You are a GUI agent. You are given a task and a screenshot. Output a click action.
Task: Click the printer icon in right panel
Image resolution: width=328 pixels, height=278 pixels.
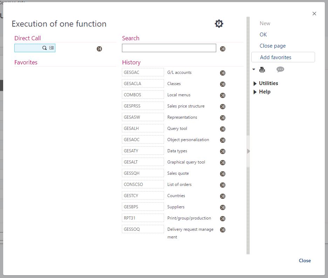tap(262, 70)
